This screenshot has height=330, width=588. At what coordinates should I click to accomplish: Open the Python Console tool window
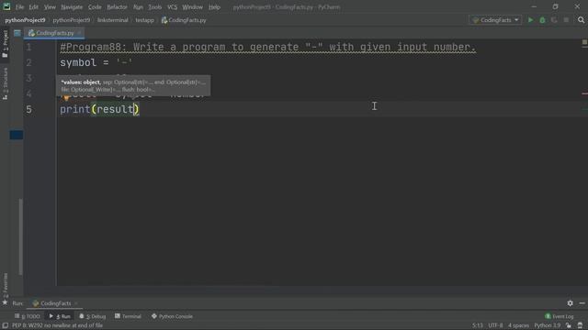tap(172, 316)
